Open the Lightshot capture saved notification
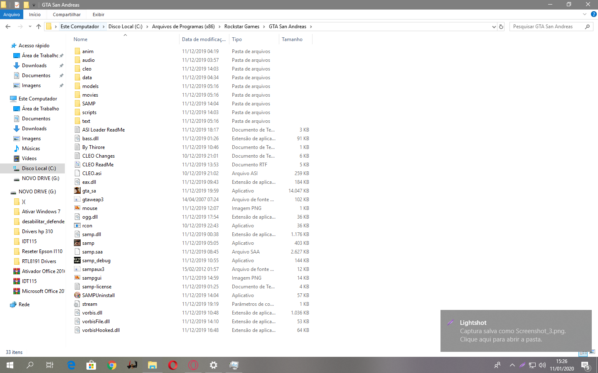The width and height of the screenshot is (598, 373). coord(516,331)
